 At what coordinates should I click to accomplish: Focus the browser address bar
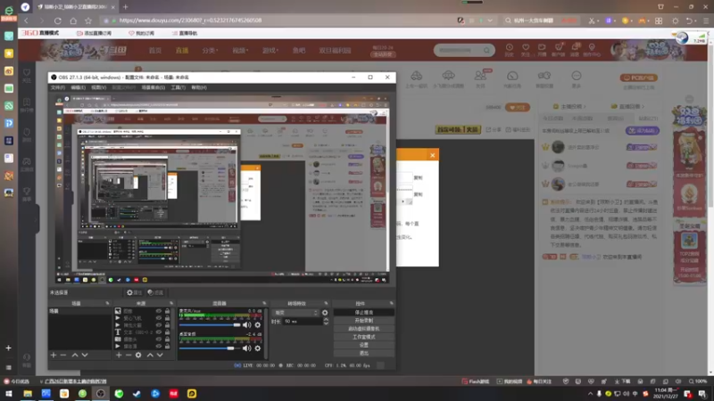(x=282, y=20)
